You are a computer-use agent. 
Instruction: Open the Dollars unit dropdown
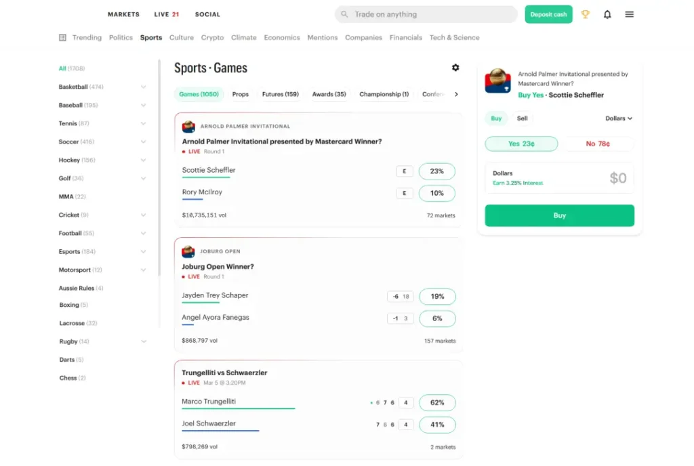coord(618,119)
